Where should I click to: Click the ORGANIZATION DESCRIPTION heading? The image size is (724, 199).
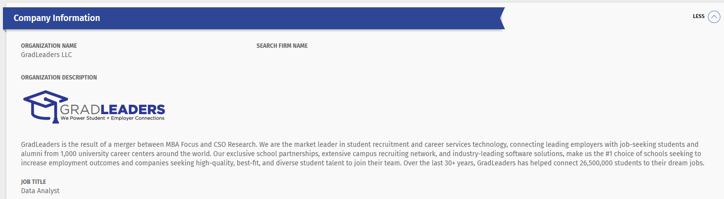coord(59,78)
